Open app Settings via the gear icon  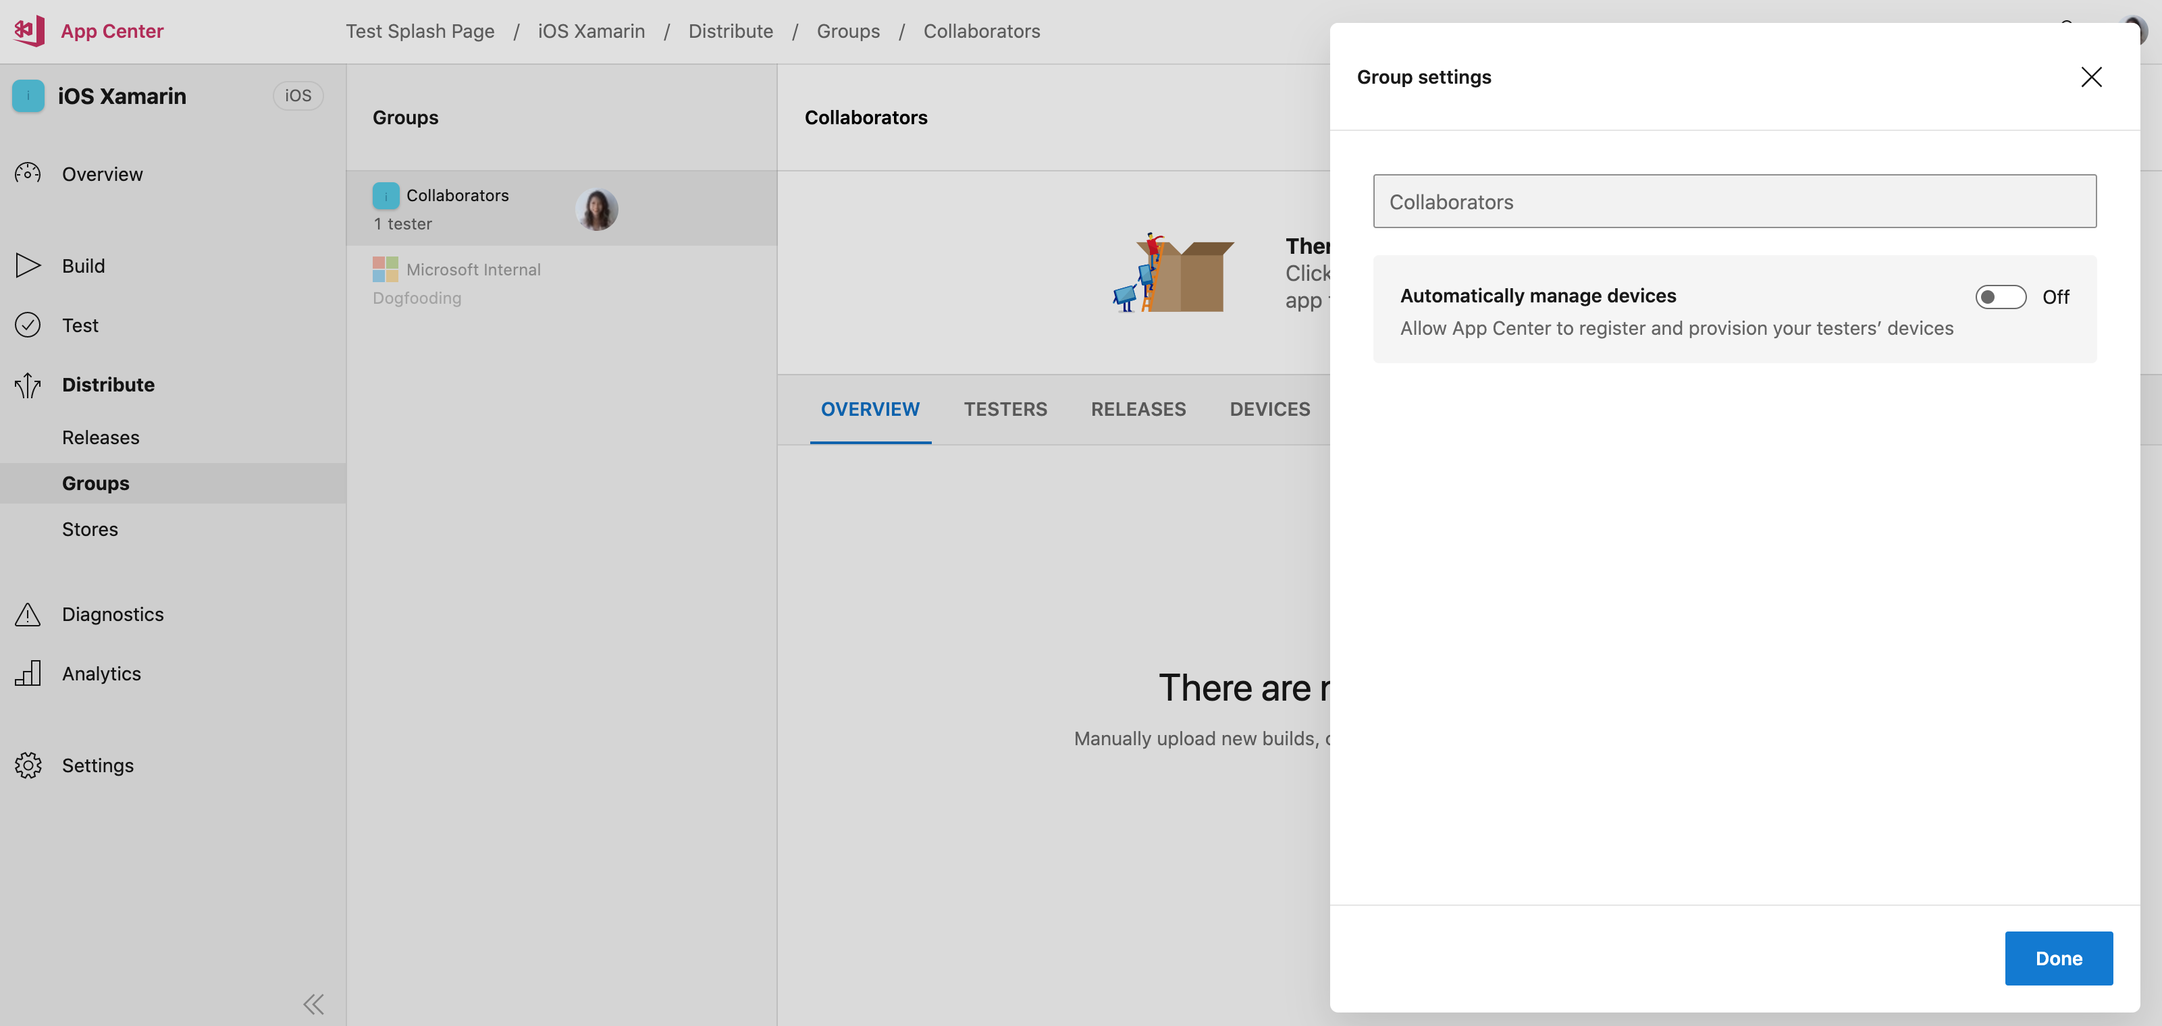click(x=28, y=764)
